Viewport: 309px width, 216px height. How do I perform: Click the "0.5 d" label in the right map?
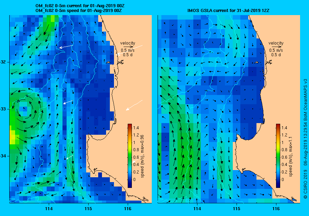pos(276,55)
